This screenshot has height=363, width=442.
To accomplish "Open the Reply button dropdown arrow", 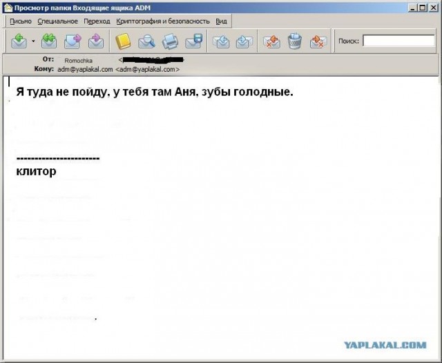I will tap(33, 41).
